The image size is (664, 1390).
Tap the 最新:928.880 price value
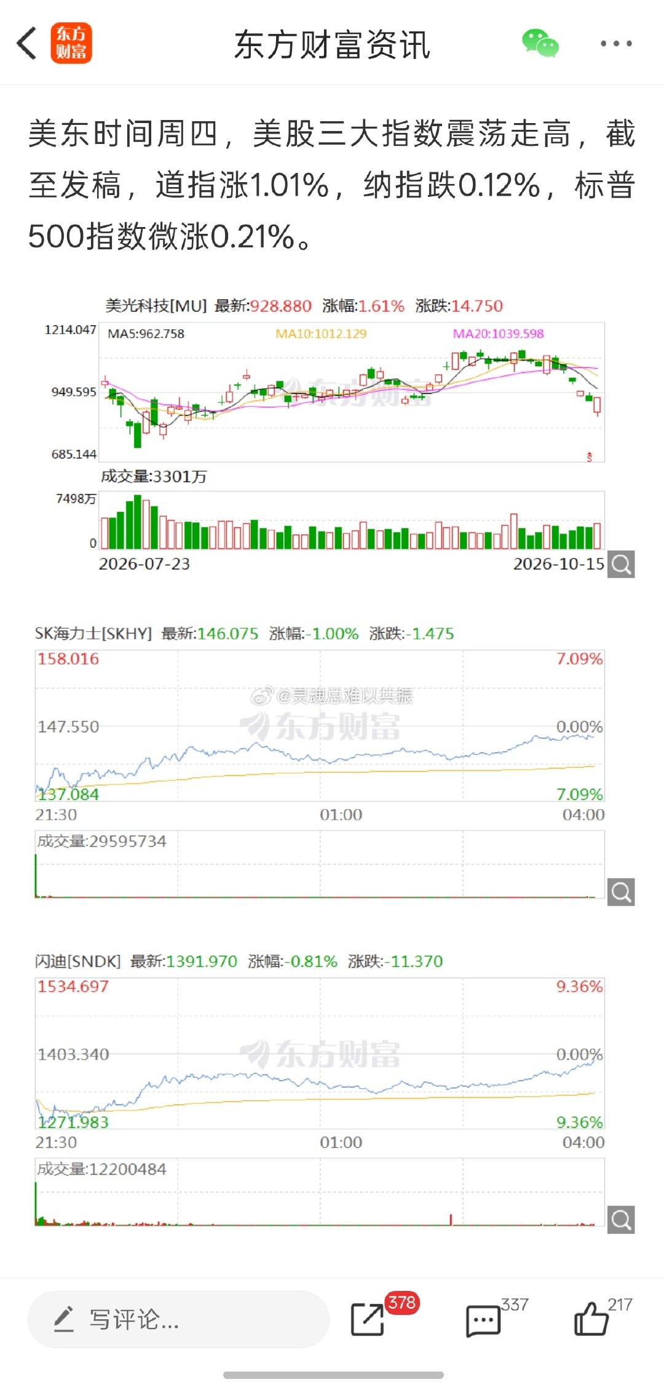(x=263, y=306)
